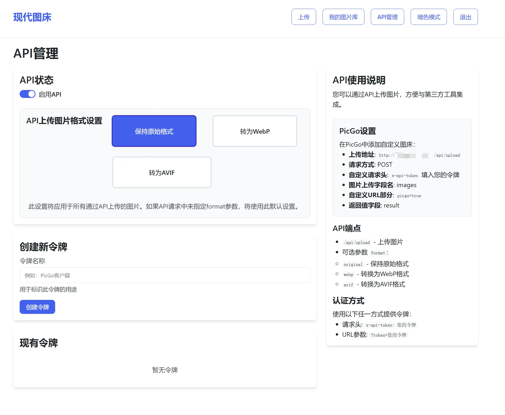Click the 暂无令牌 empty list message
The image size is (505, 415).
[x=165, y=370]
